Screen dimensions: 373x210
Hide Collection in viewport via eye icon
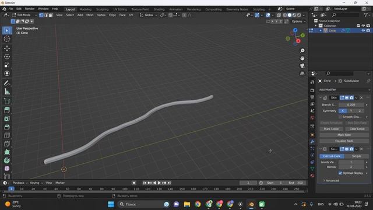[363, 26]
